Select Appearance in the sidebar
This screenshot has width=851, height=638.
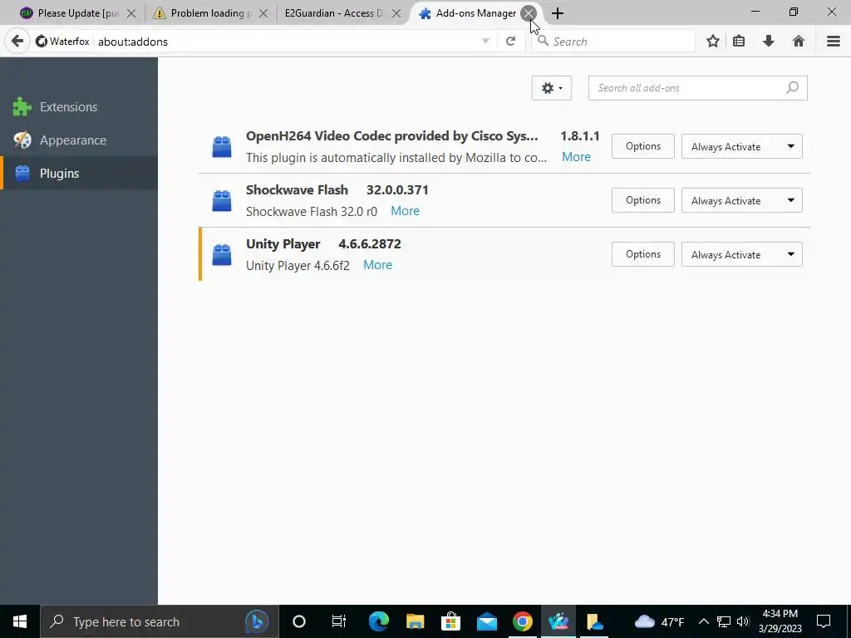point(79,140)
